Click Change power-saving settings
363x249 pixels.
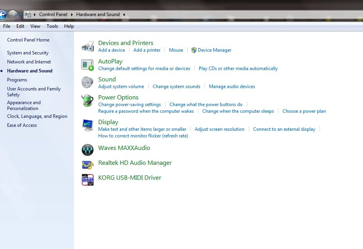129,105
